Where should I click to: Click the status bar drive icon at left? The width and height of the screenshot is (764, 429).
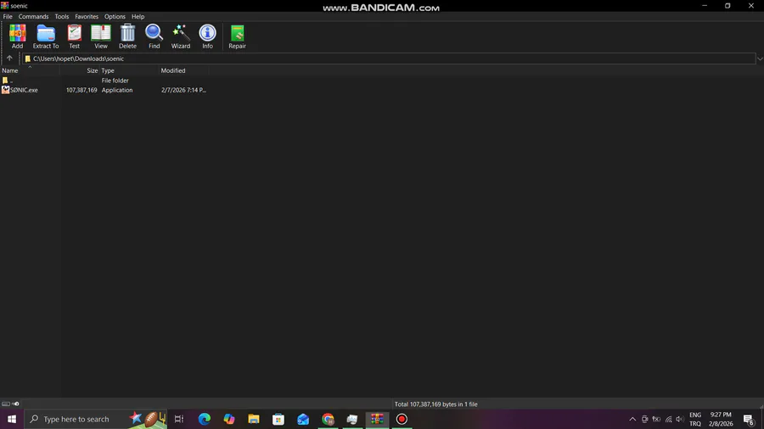click(6, 404)
